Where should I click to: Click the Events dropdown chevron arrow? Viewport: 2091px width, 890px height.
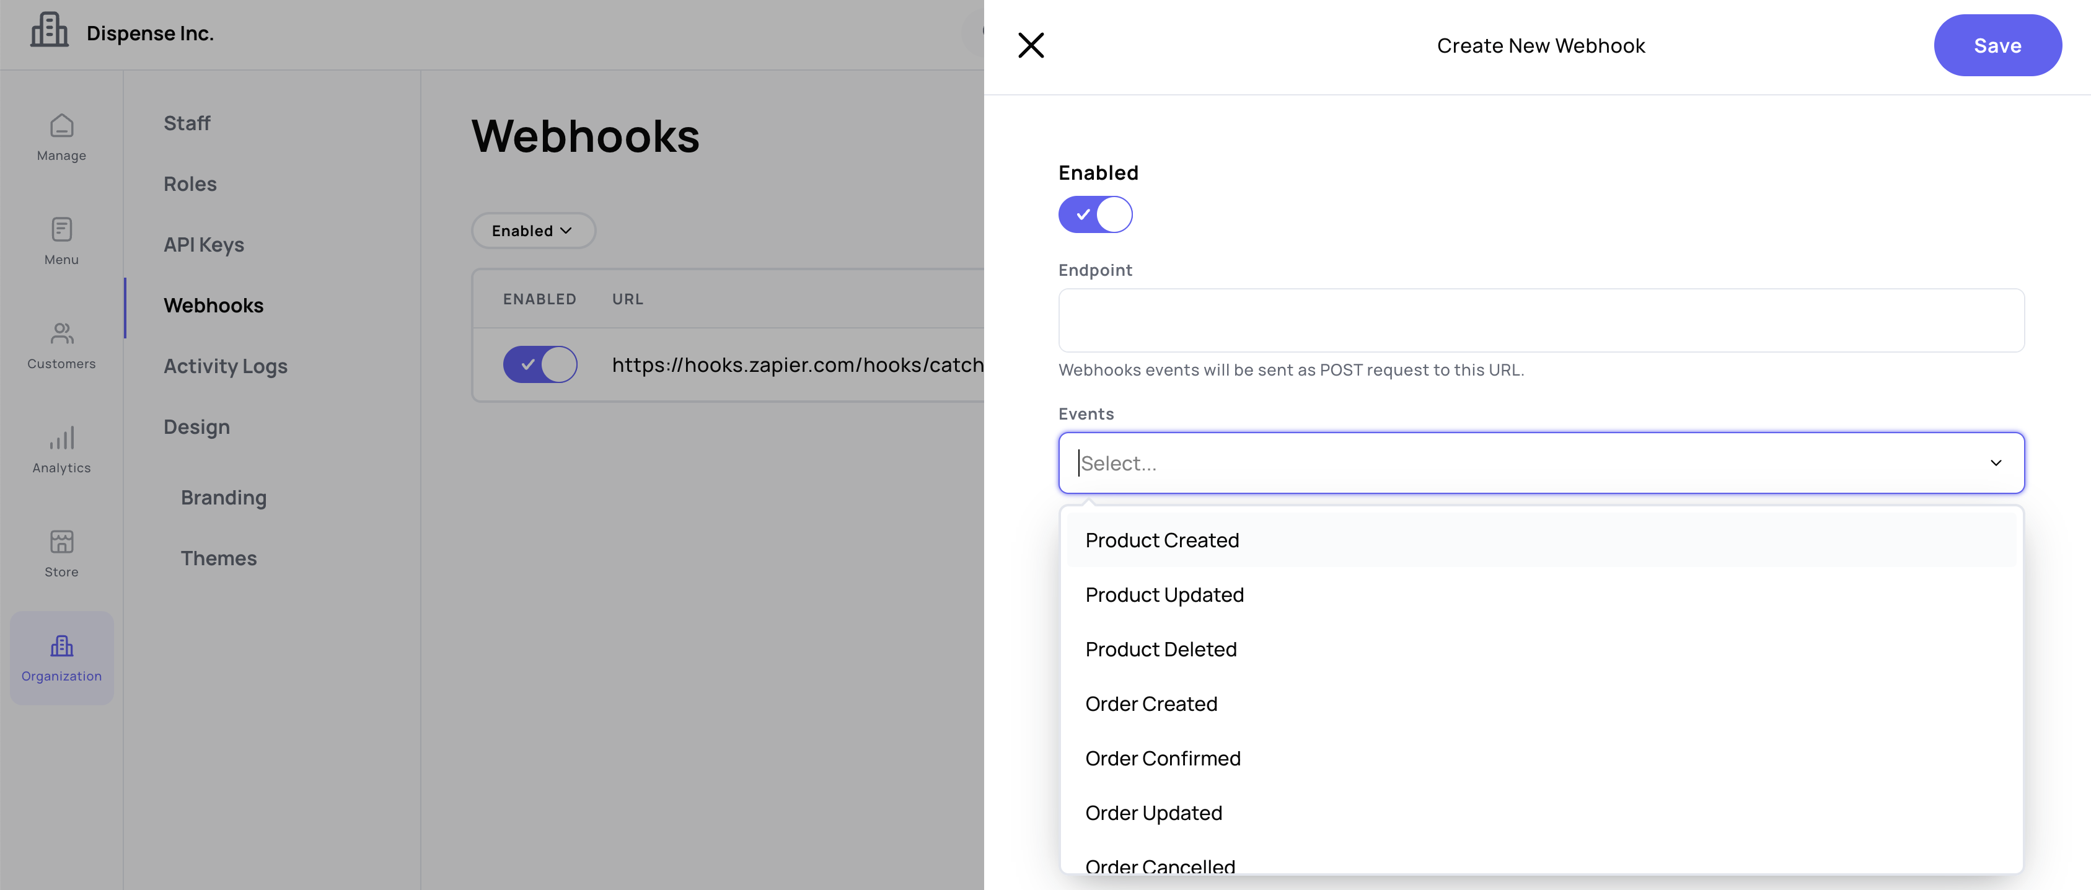pyautogui.click(x=1995, y=463)
